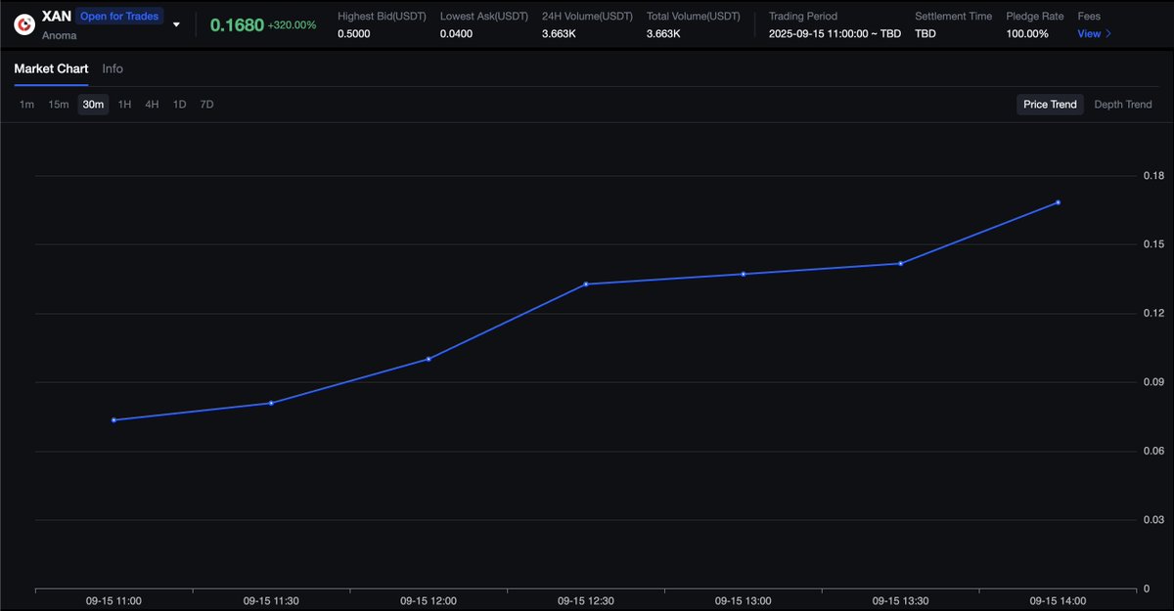Click the Anoma project name text
The width and height of the screenshot is (1174, 611).
click(x=60, y=35)
